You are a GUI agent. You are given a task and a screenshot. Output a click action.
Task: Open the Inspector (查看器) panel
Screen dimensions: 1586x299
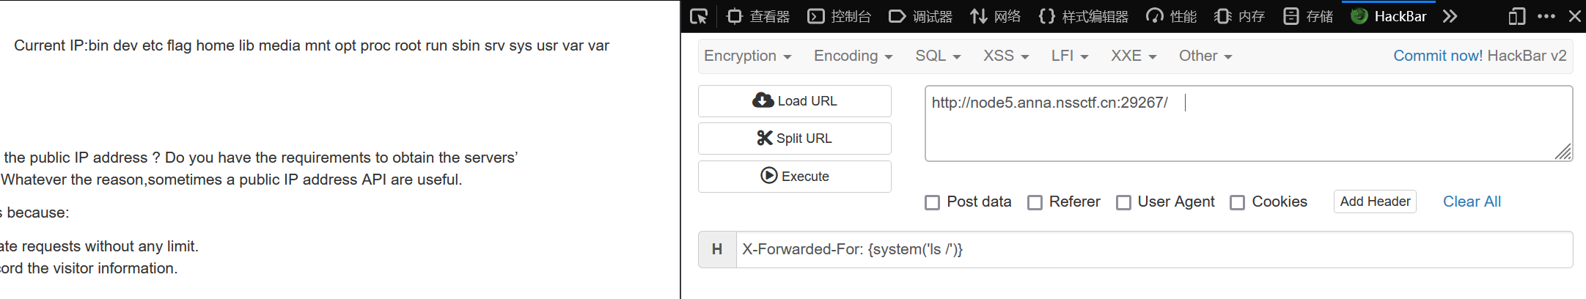758,16
